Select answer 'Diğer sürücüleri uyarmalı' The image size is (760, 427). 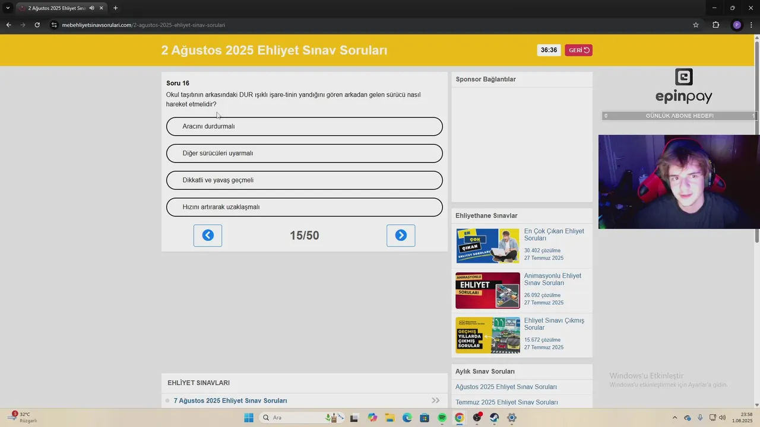pos(305,153)
